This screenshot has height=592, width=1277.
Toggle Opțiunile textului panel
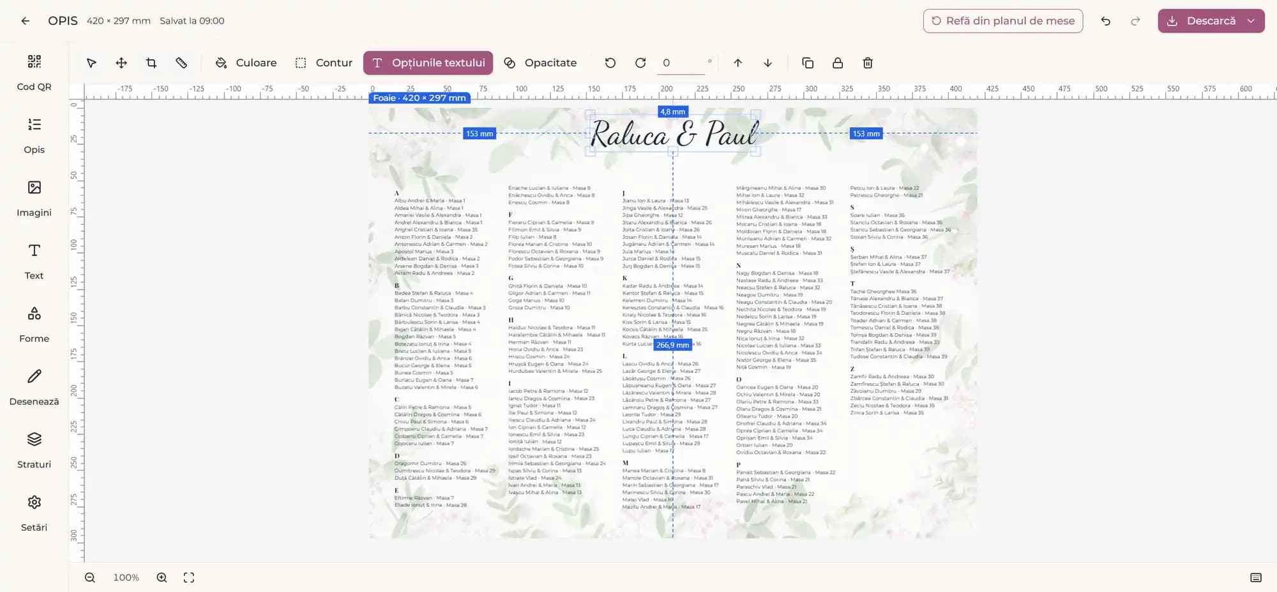[x=428, y=63]
